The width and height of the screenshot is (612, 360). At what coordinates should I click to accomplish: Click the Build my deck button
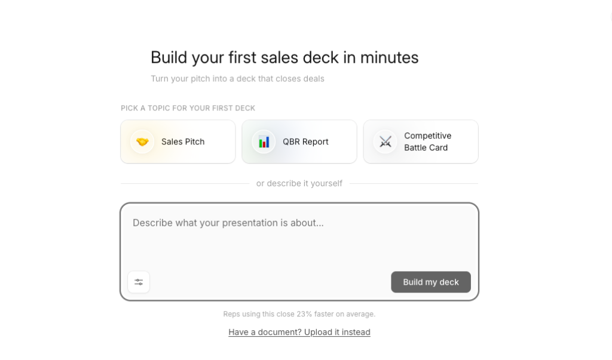pyautogui.click(x=430, y=281)
